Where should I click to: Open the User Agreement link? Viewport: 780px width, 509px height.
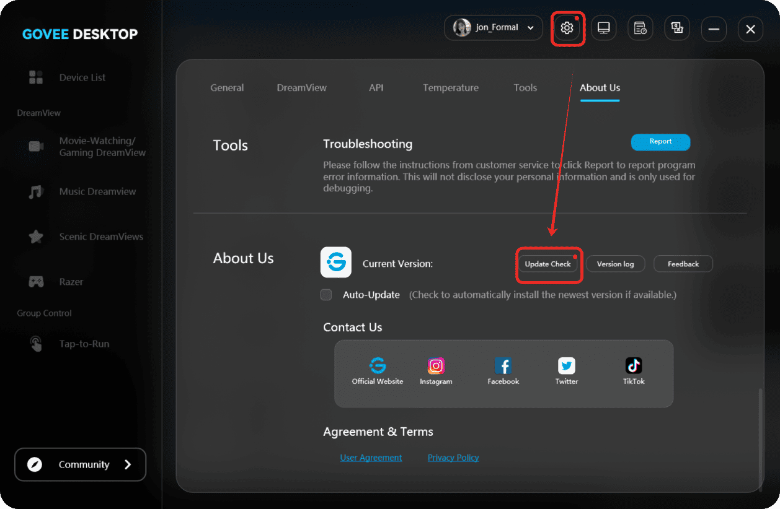coord(371,458)
